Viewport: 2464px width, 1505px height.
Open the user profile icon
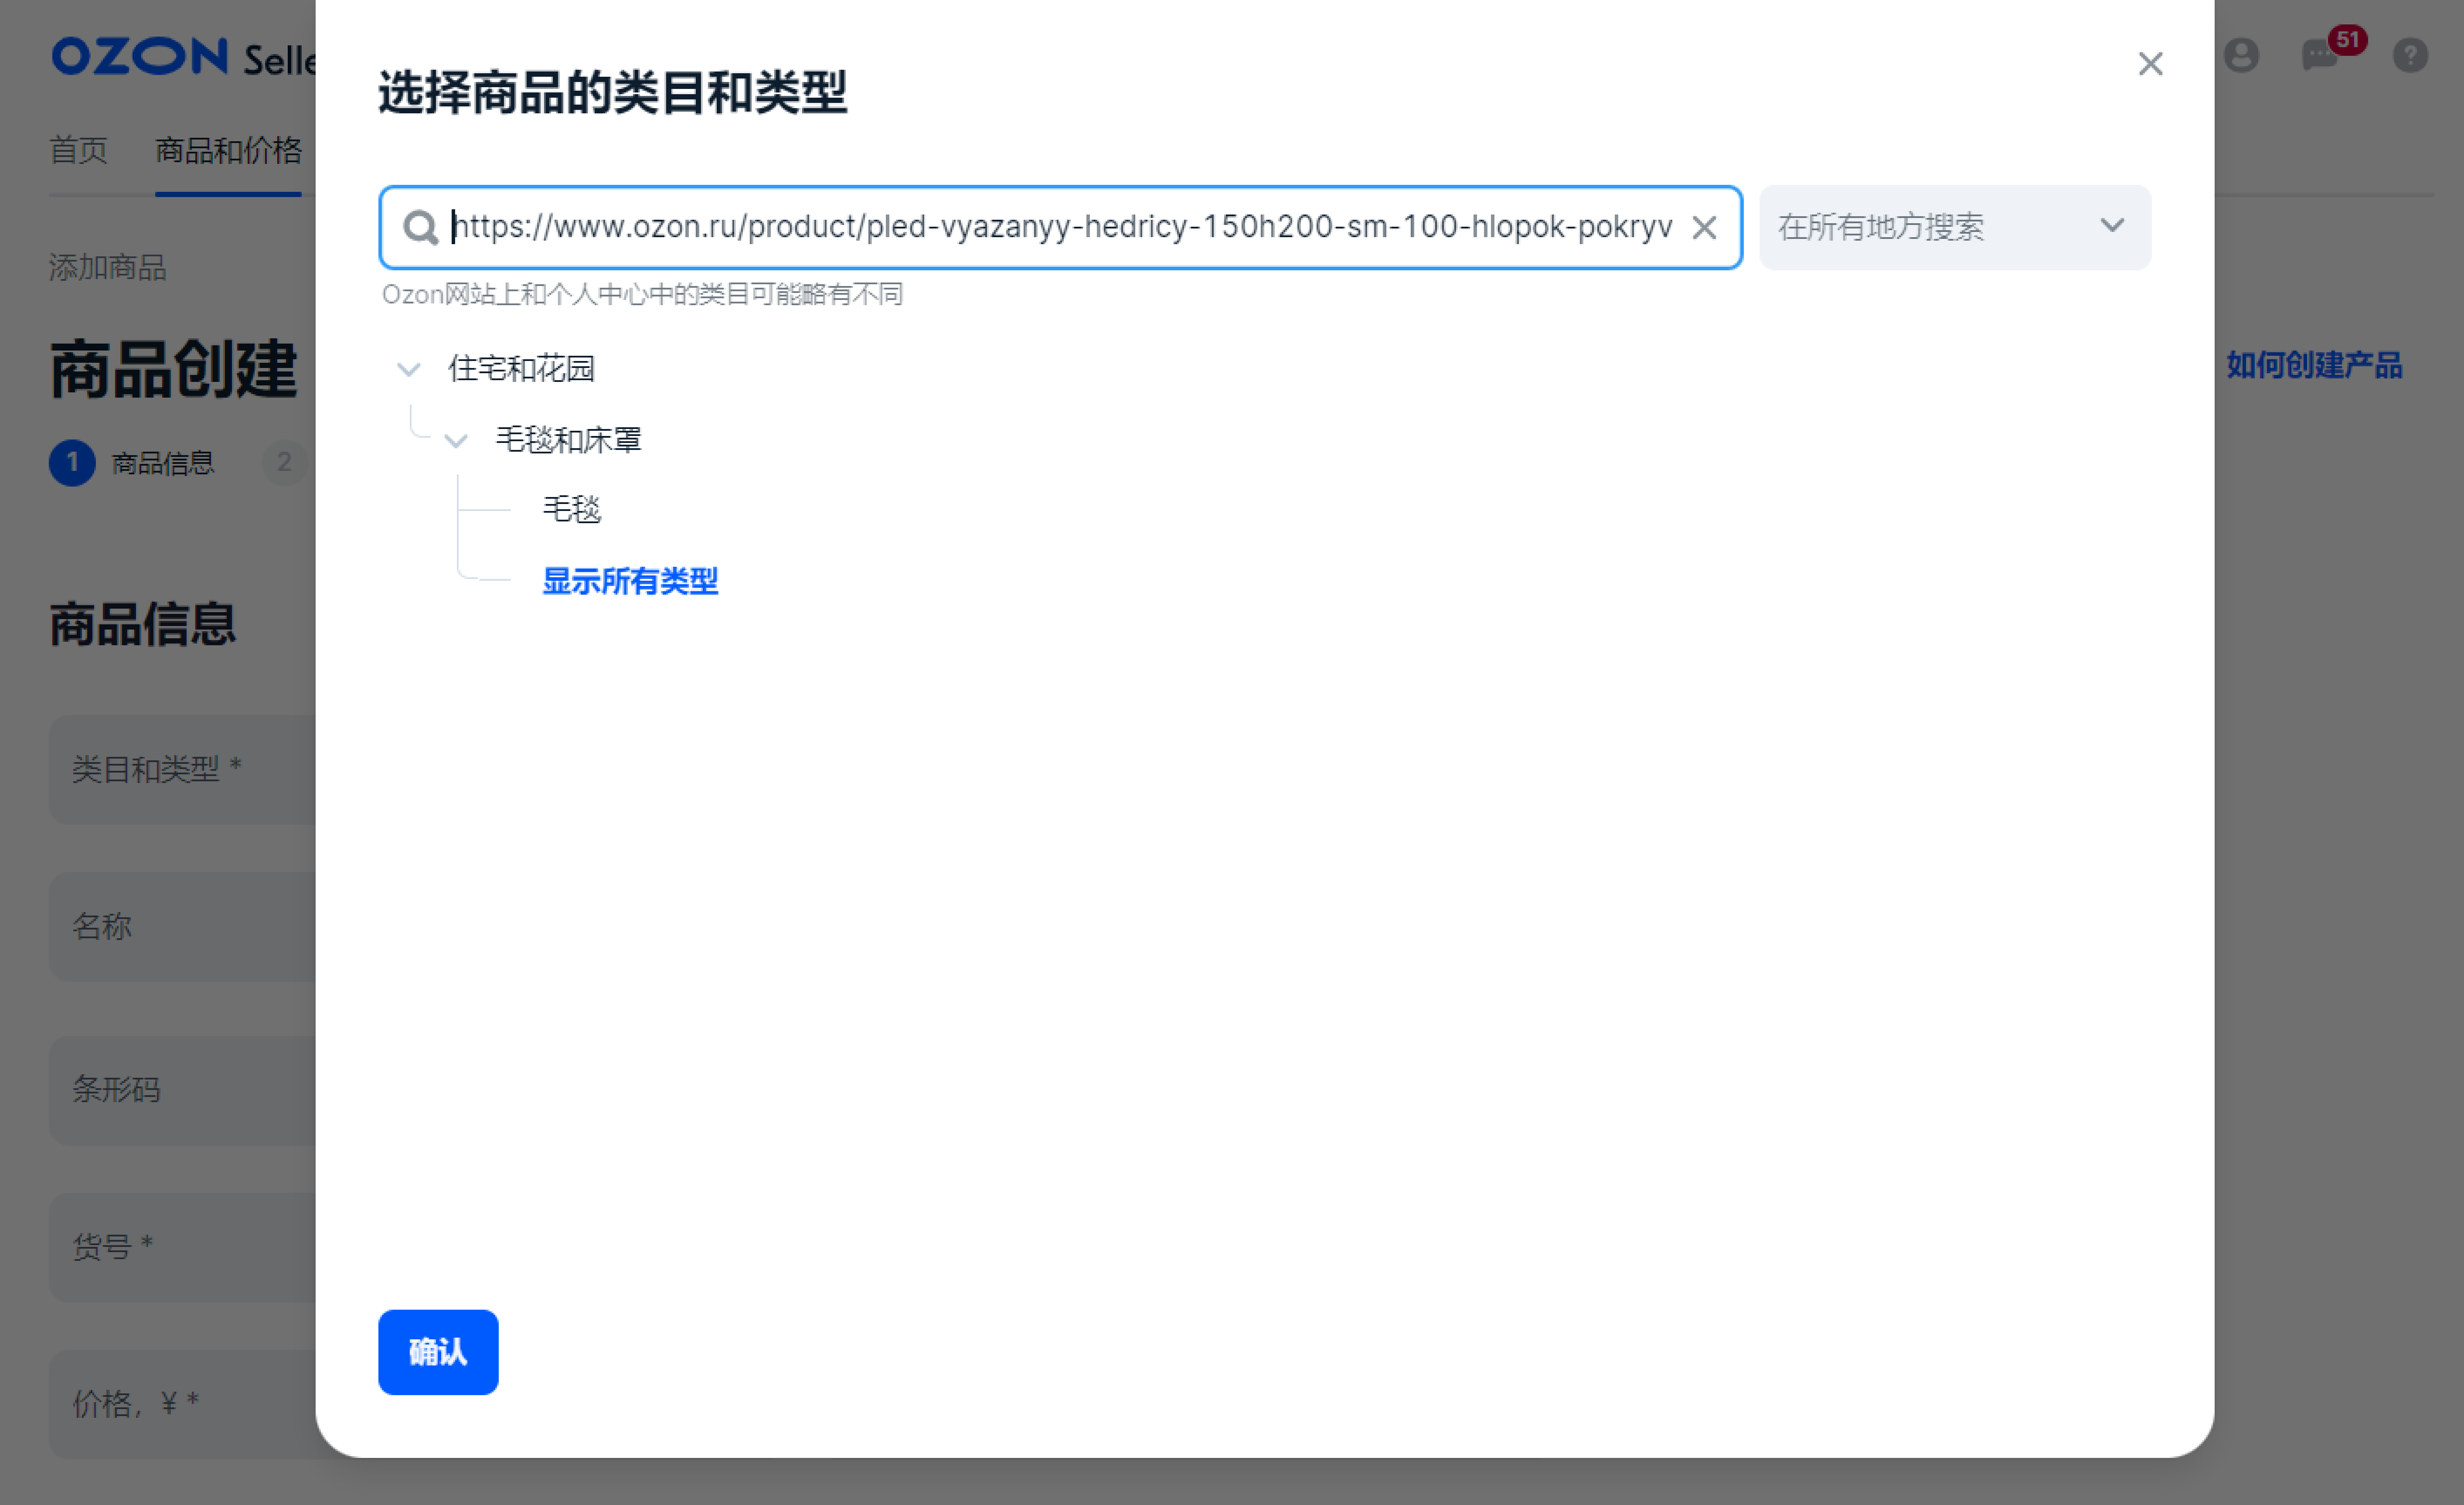pos(2241,55)
